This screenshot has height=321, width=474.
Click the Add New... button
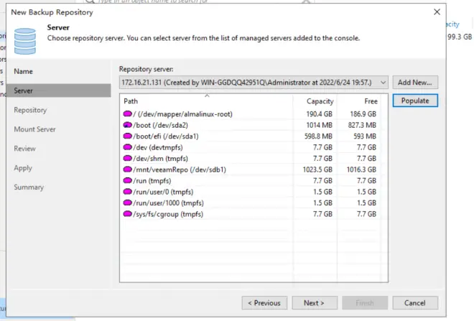point(415,82)
